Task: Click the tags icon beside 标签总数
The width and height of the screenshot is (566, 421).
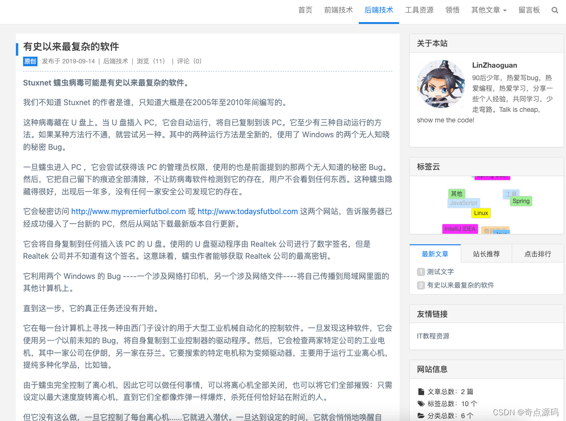Action: point(421,403)
